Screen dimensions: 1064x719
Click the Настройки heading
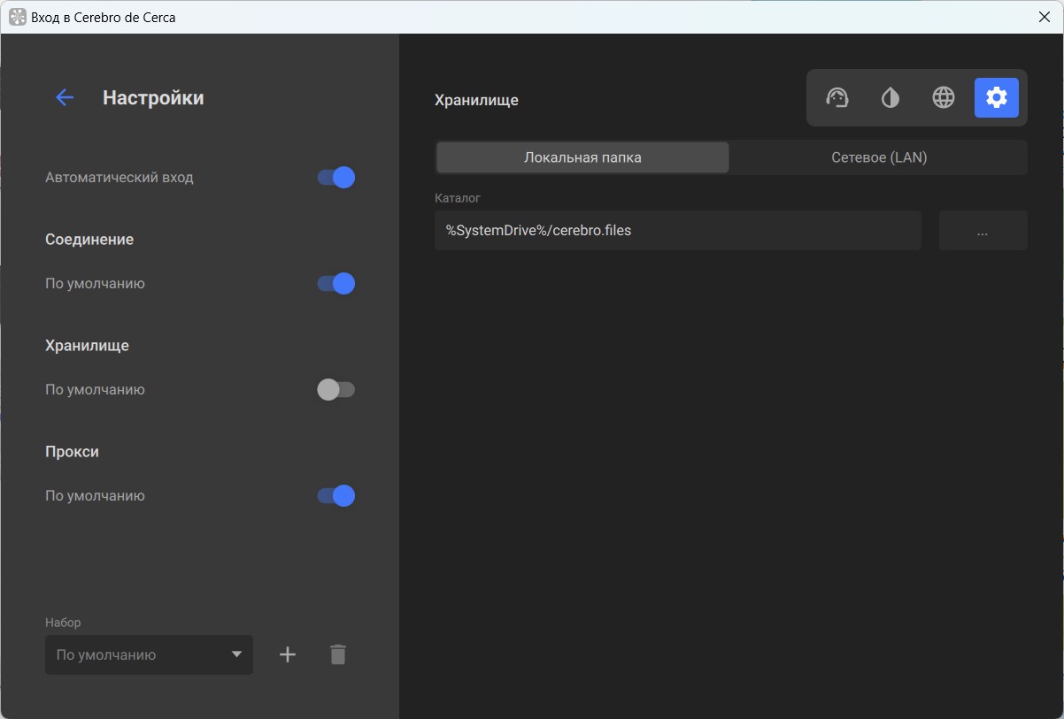point(153,97)
